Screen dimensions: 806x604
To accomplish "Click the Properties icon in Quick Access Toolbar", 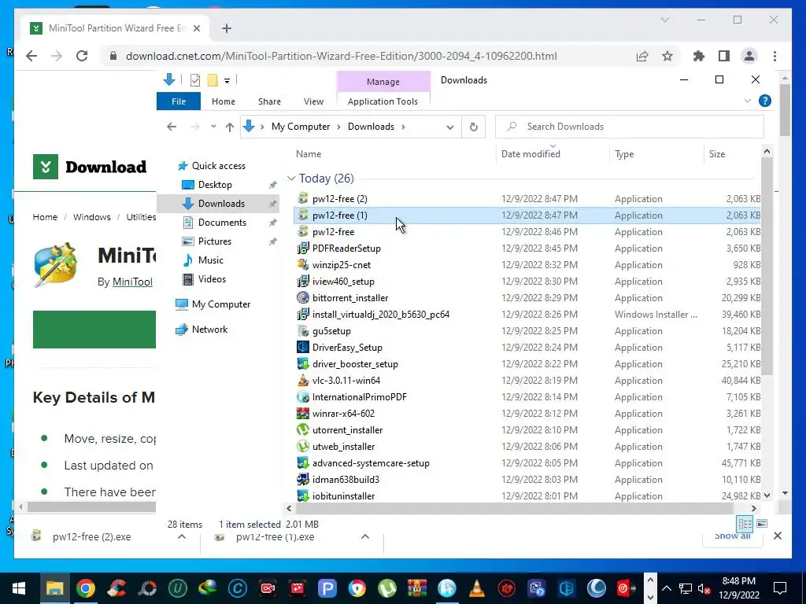I will coord(195,80).
